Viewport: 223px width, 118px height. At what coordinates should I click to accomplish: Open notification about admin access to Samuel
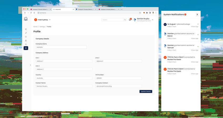point(181,48)
